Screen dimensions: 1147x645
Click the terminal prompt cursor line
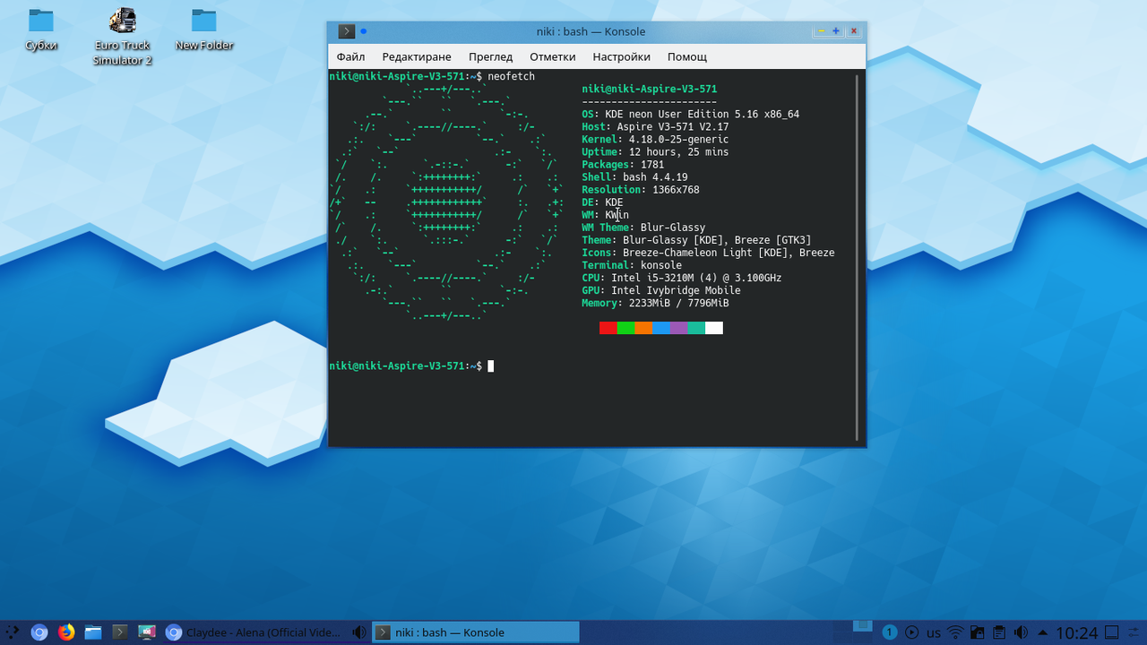click(411, 366)
